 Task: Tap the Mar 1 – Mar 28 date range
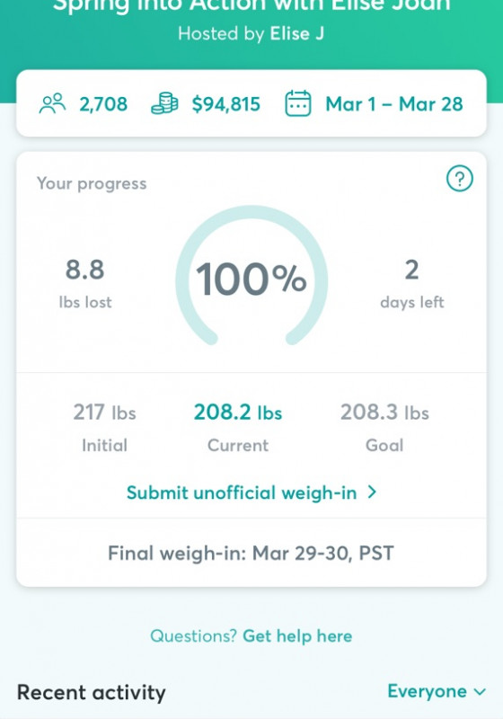coord(394,104)
